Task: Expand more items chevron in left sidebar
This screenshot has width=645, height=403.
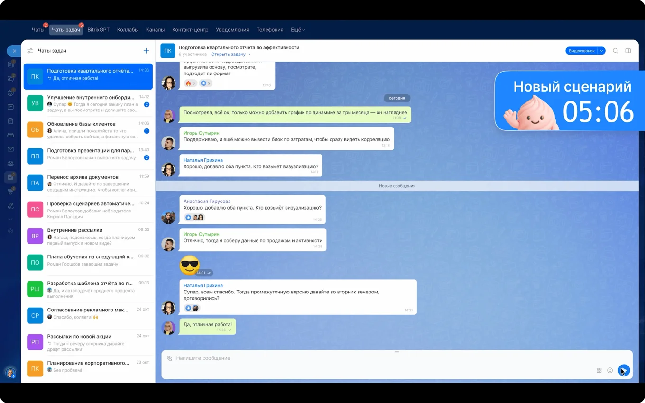Action: 10,219
